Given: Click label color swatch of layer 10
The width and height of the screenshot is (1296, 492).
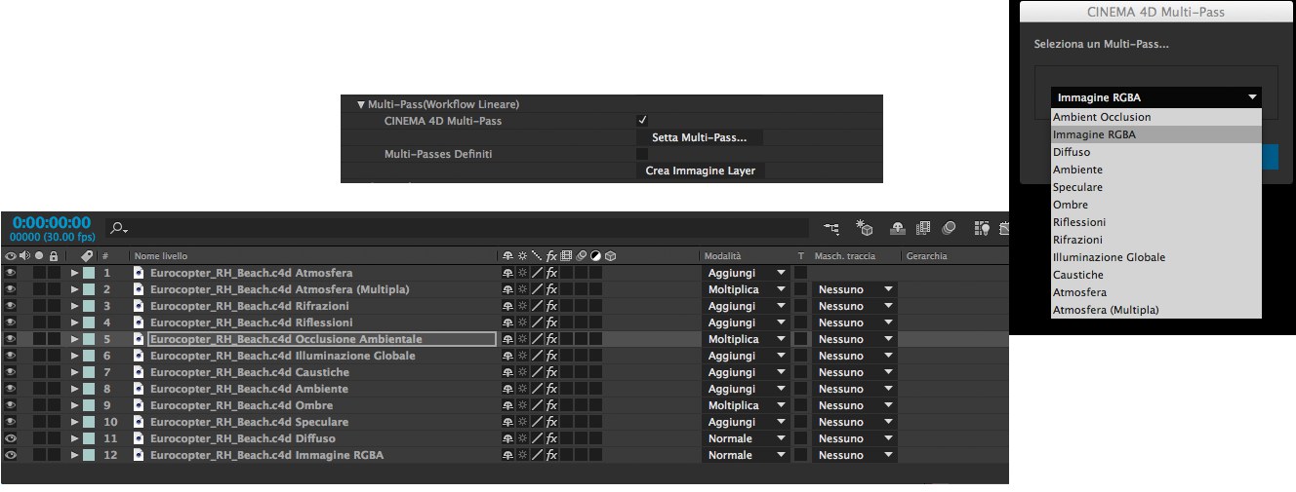Looking at the screenshot, I should pos(89,422).
